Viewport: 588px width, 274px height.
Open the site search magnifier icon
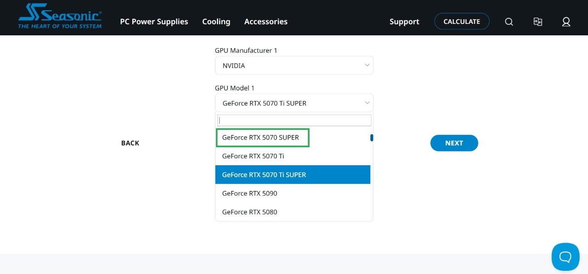pyautogui.click(x=509, y=22)
